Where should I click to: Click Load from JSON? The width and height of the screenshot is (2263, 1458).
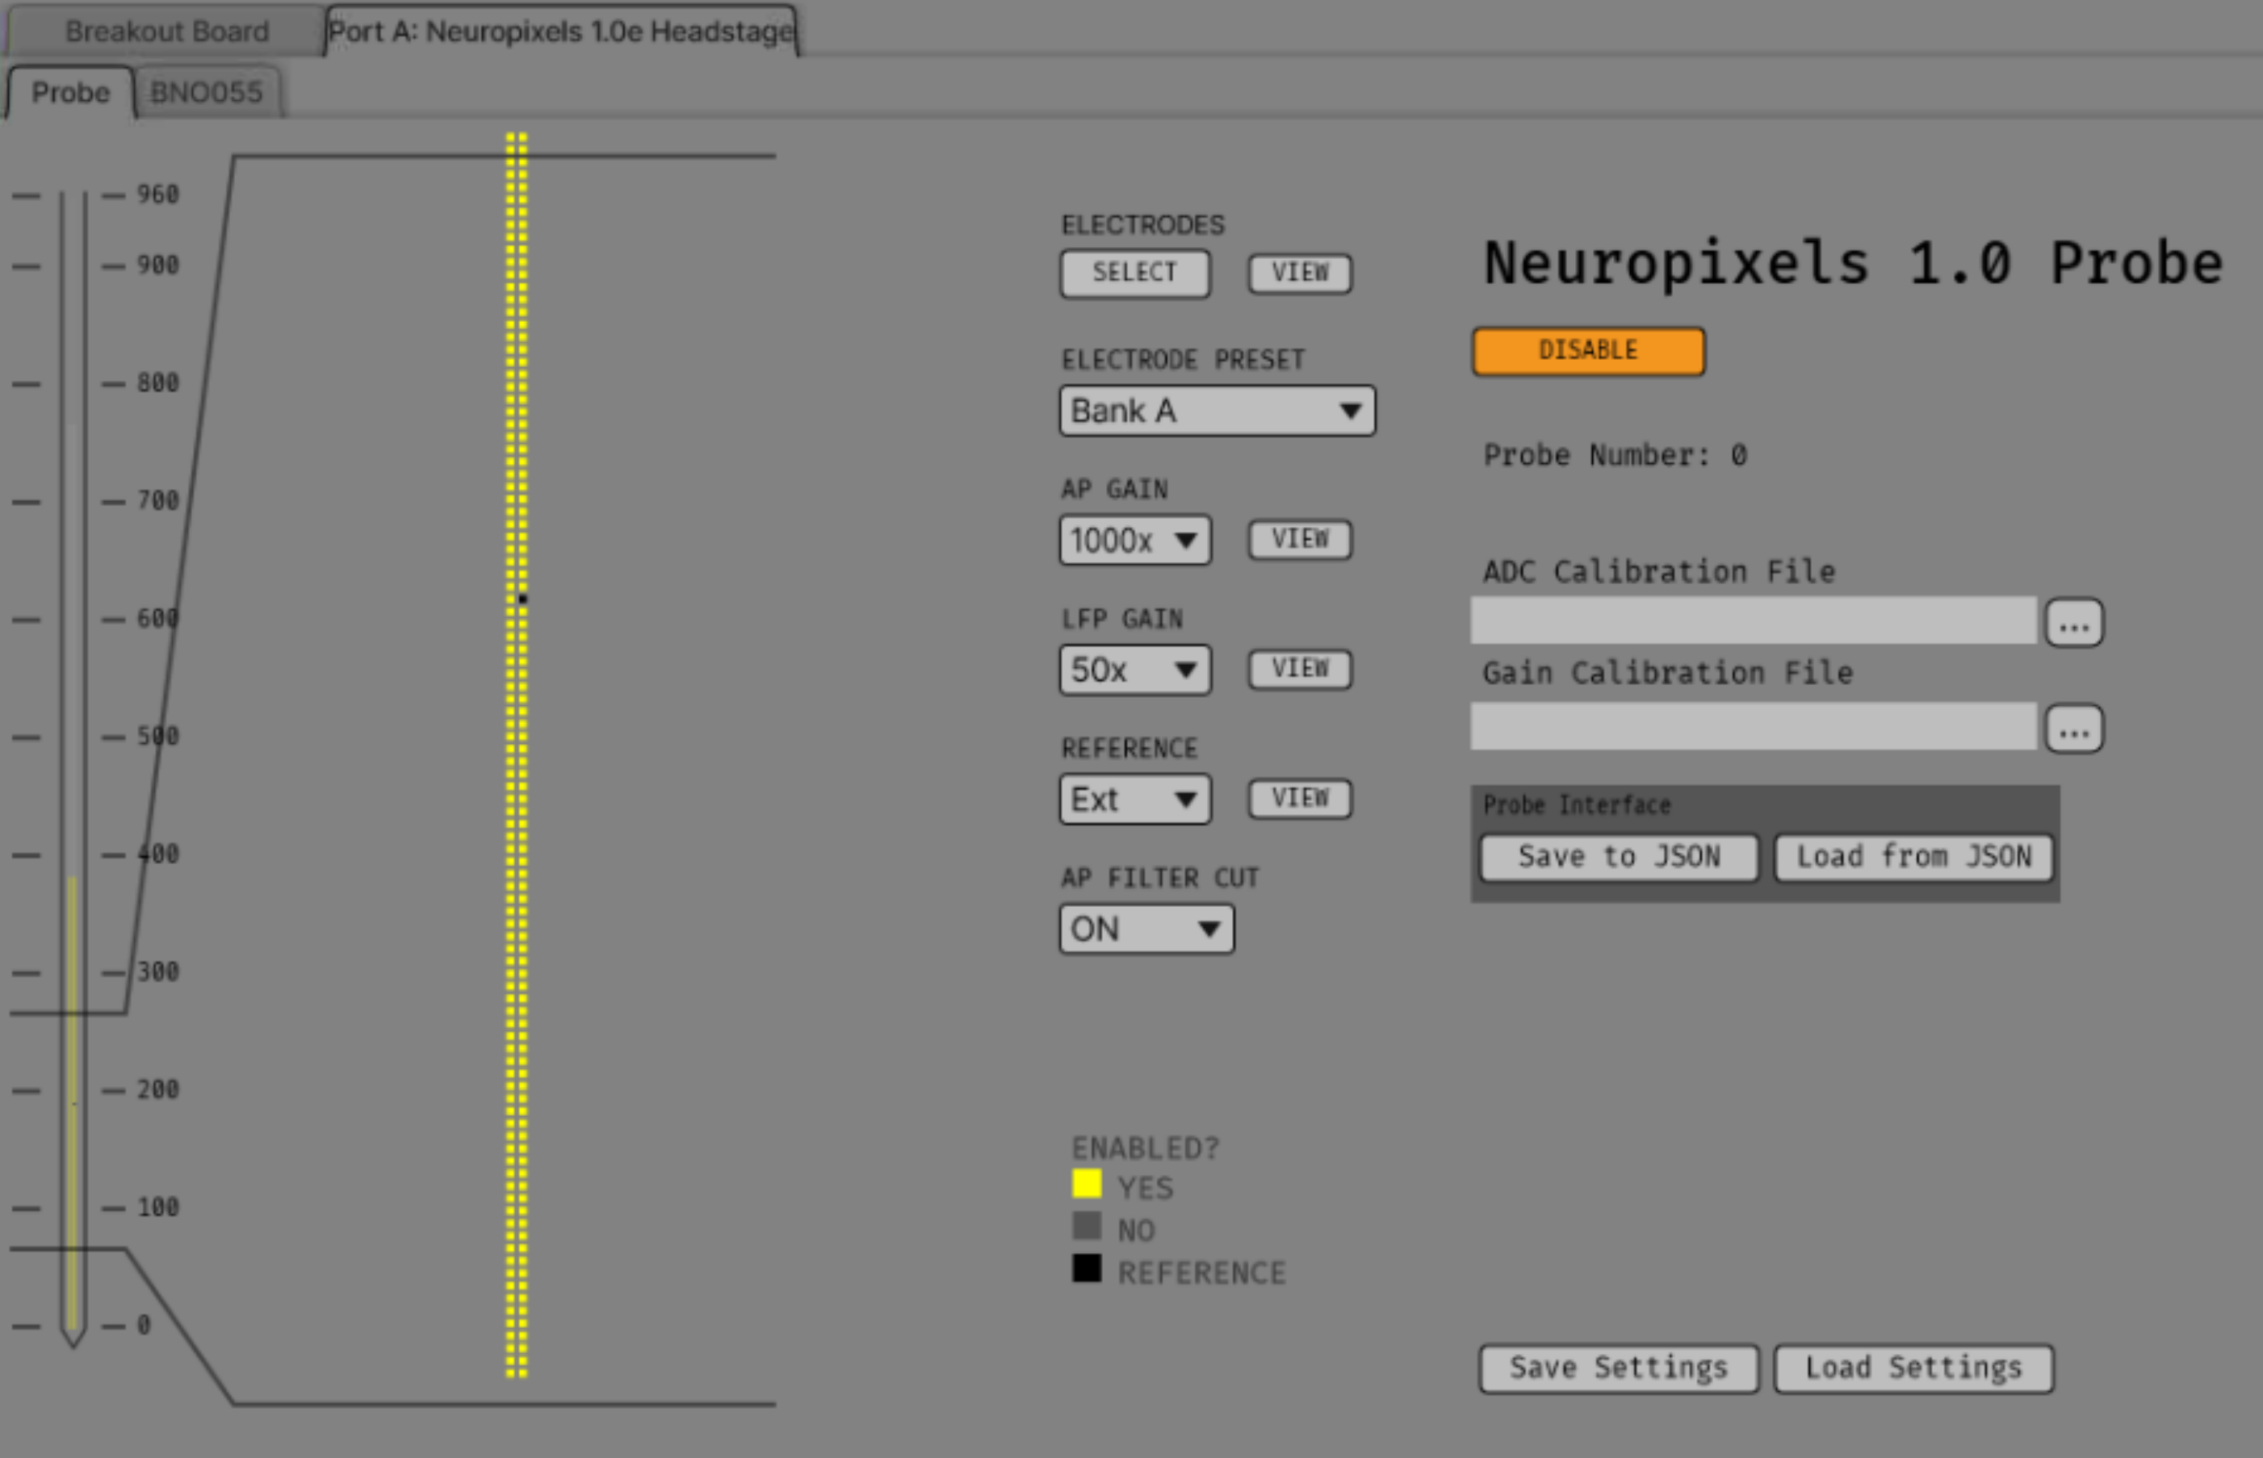tap(1913, 858)
